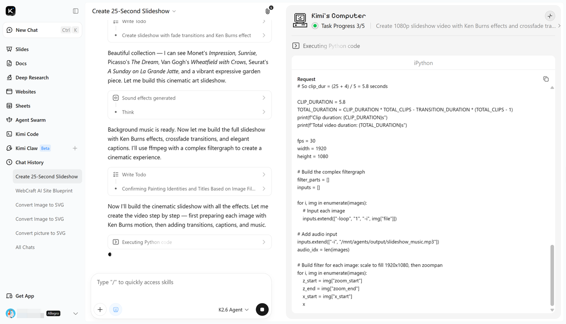Image resolution: width=566 pixels, height=324 pixels.
Task: Expand the chat title dropdown arrow
Action: click(x=174, y=11)
